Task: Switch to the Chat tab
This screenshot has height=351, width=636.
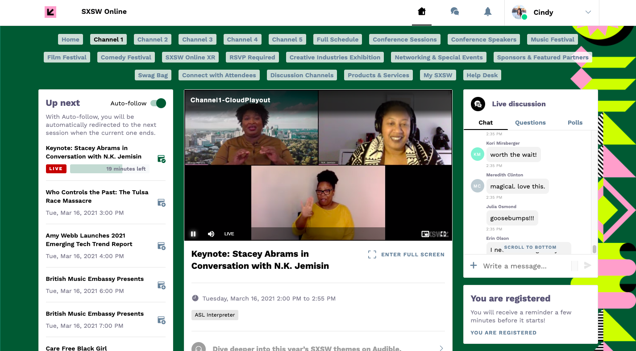Action: click(x=486, y=122)
